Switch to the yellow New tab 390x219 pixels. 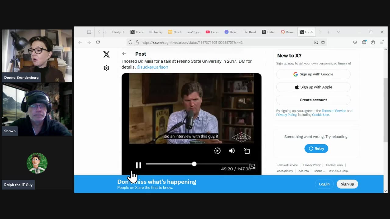[174, 32]
